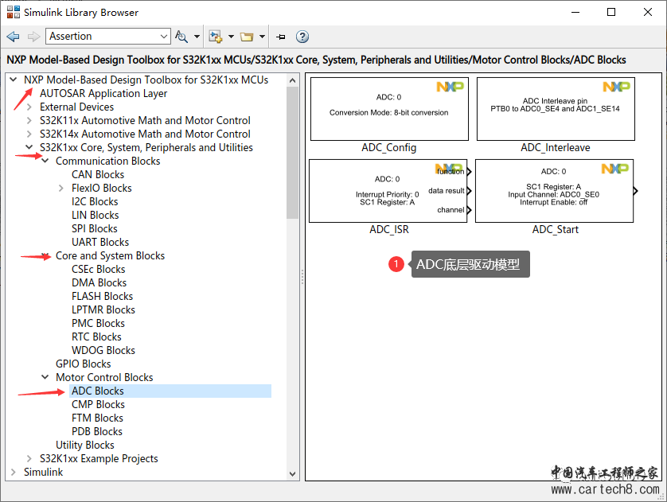Click the tree scrollbar down arrow
This screenshot has height=502, width=667.
tap(292, 473)
